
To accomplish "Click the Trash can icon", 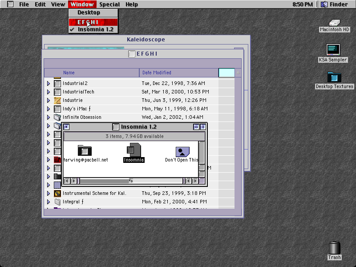I will (x=335, y=248).
